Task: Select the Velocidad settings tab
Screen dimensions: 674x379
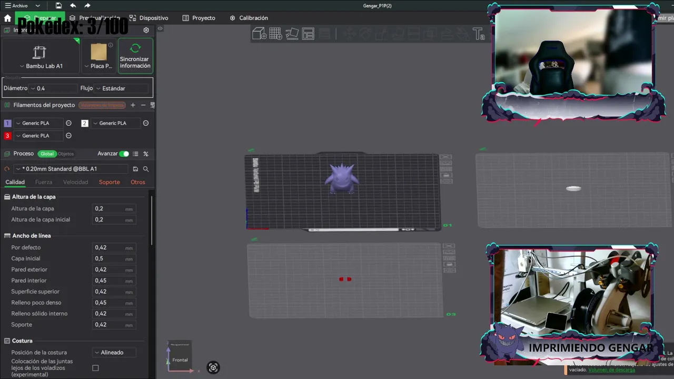Action: tap(76, 182)
